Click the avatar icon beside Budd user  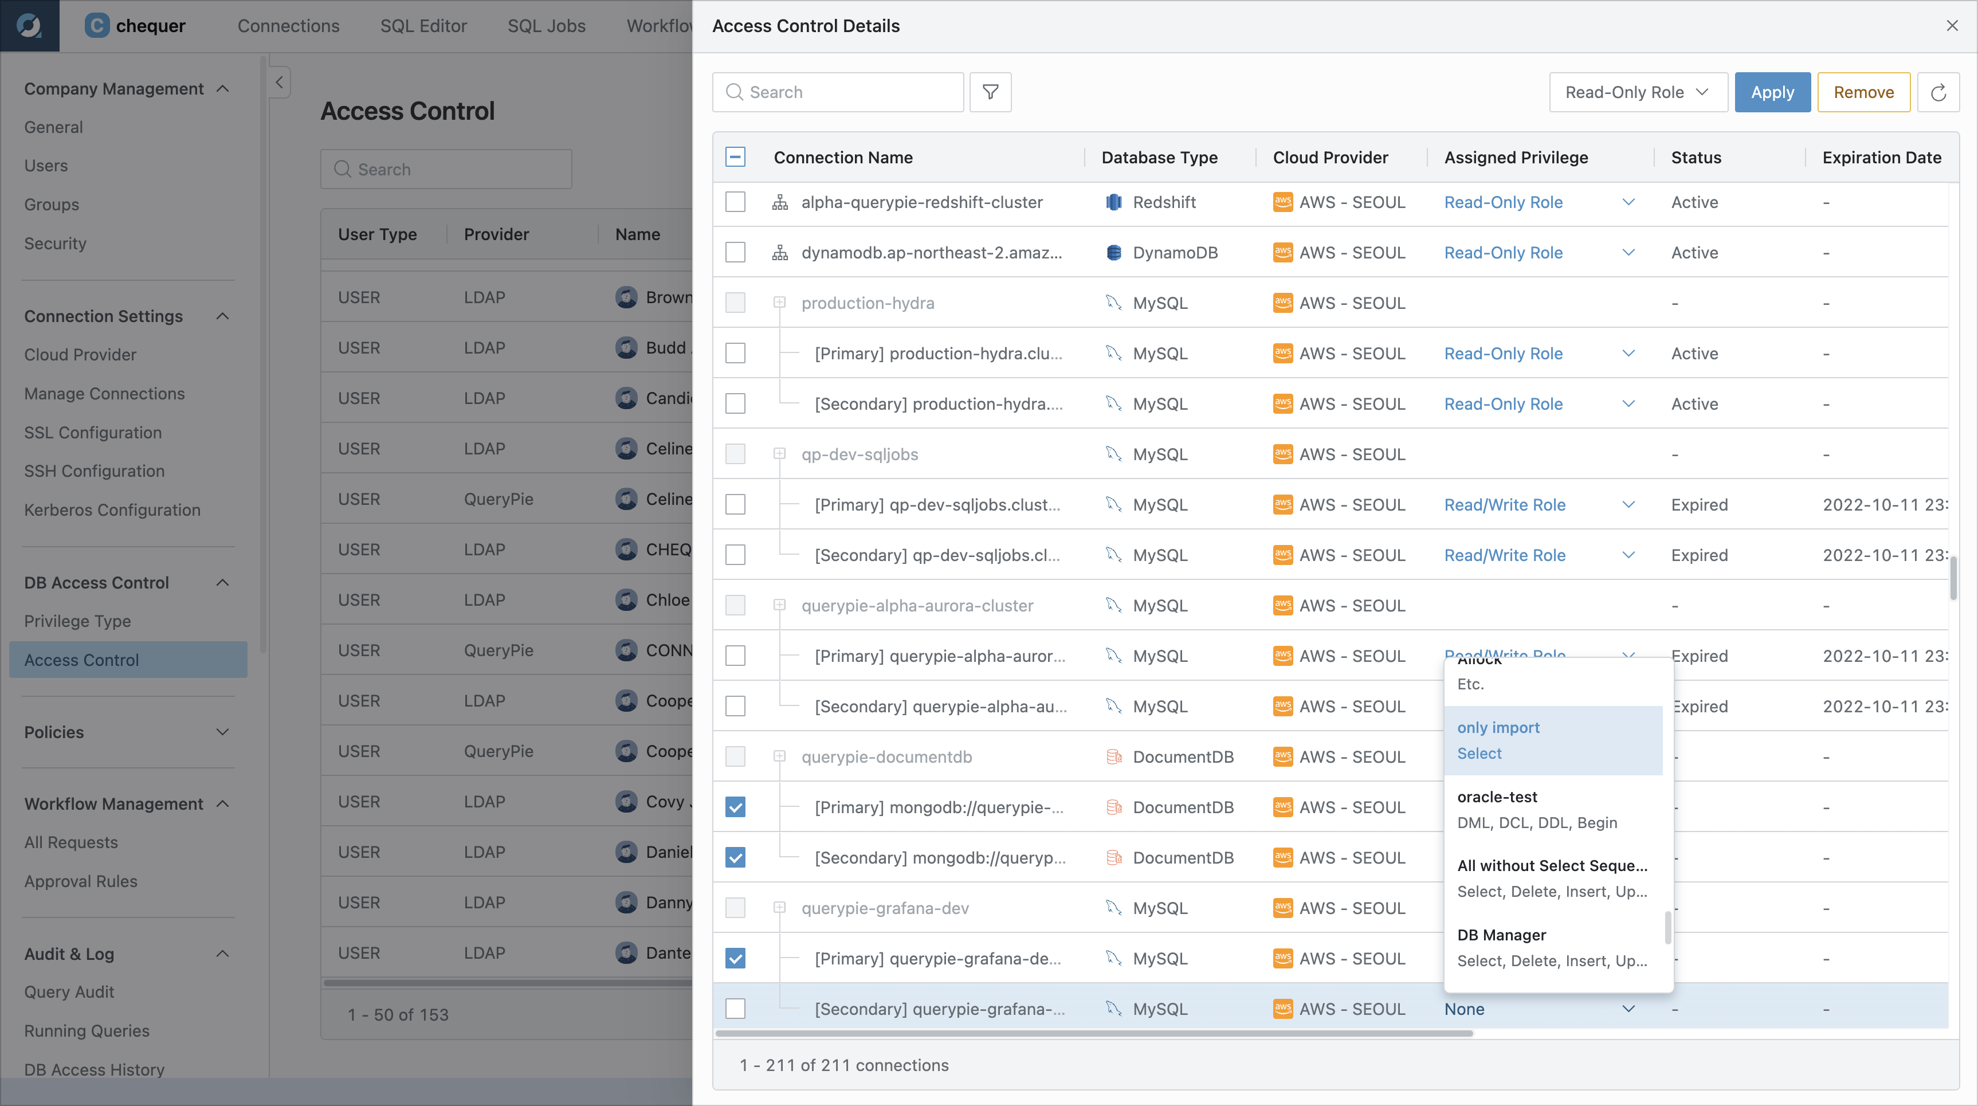point(626,348)
